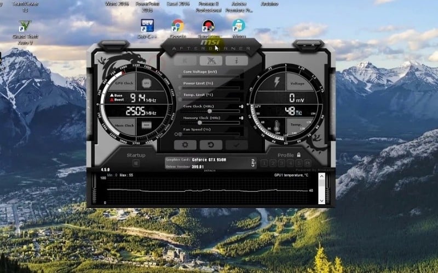Click the Fan Speed (%) slider handle

pos(180,134)
